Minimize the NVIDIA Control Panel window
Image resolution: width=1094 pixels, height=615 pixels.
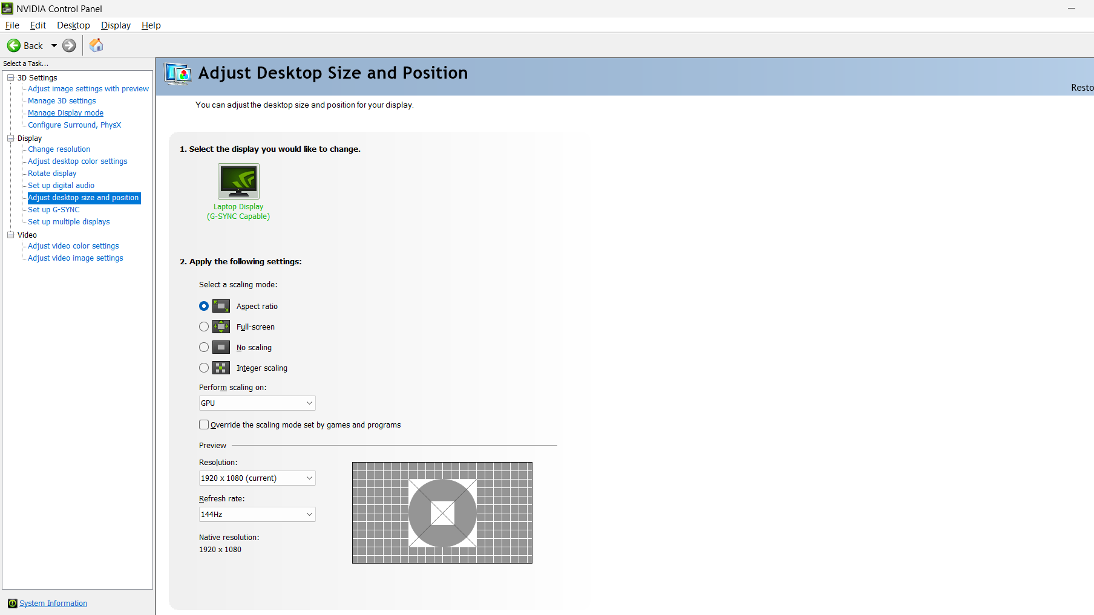pyautogui.click(x=1071, y=8)
